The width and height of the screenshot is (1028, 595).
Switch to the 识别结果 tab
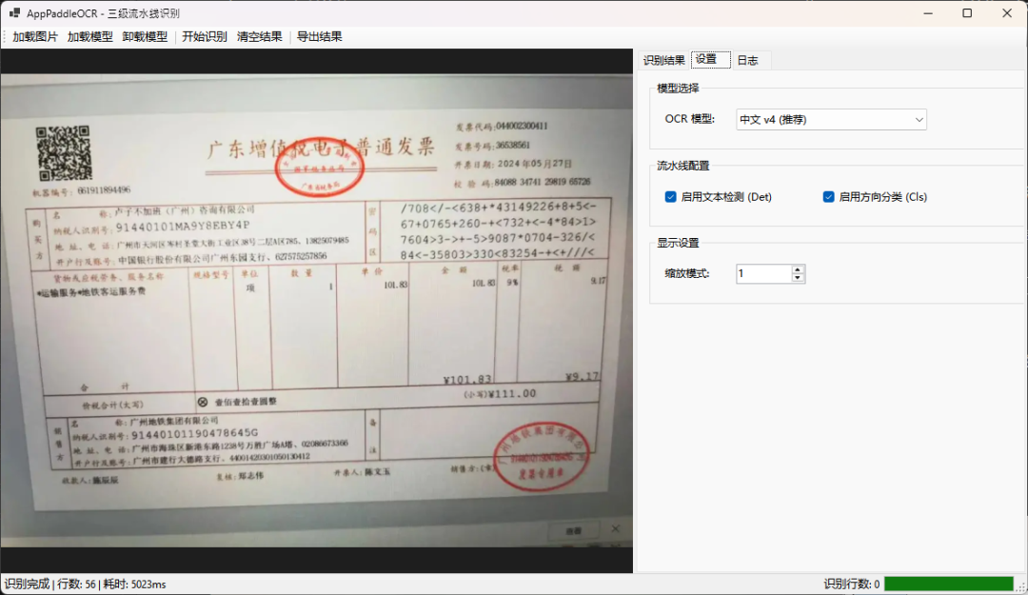coord(664,60)
